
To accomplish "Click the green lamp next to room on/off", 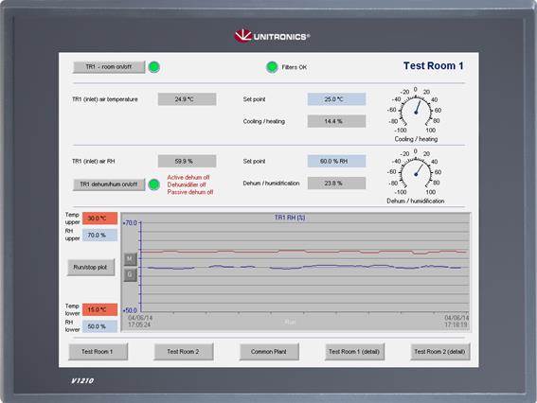I will (154, 67).
